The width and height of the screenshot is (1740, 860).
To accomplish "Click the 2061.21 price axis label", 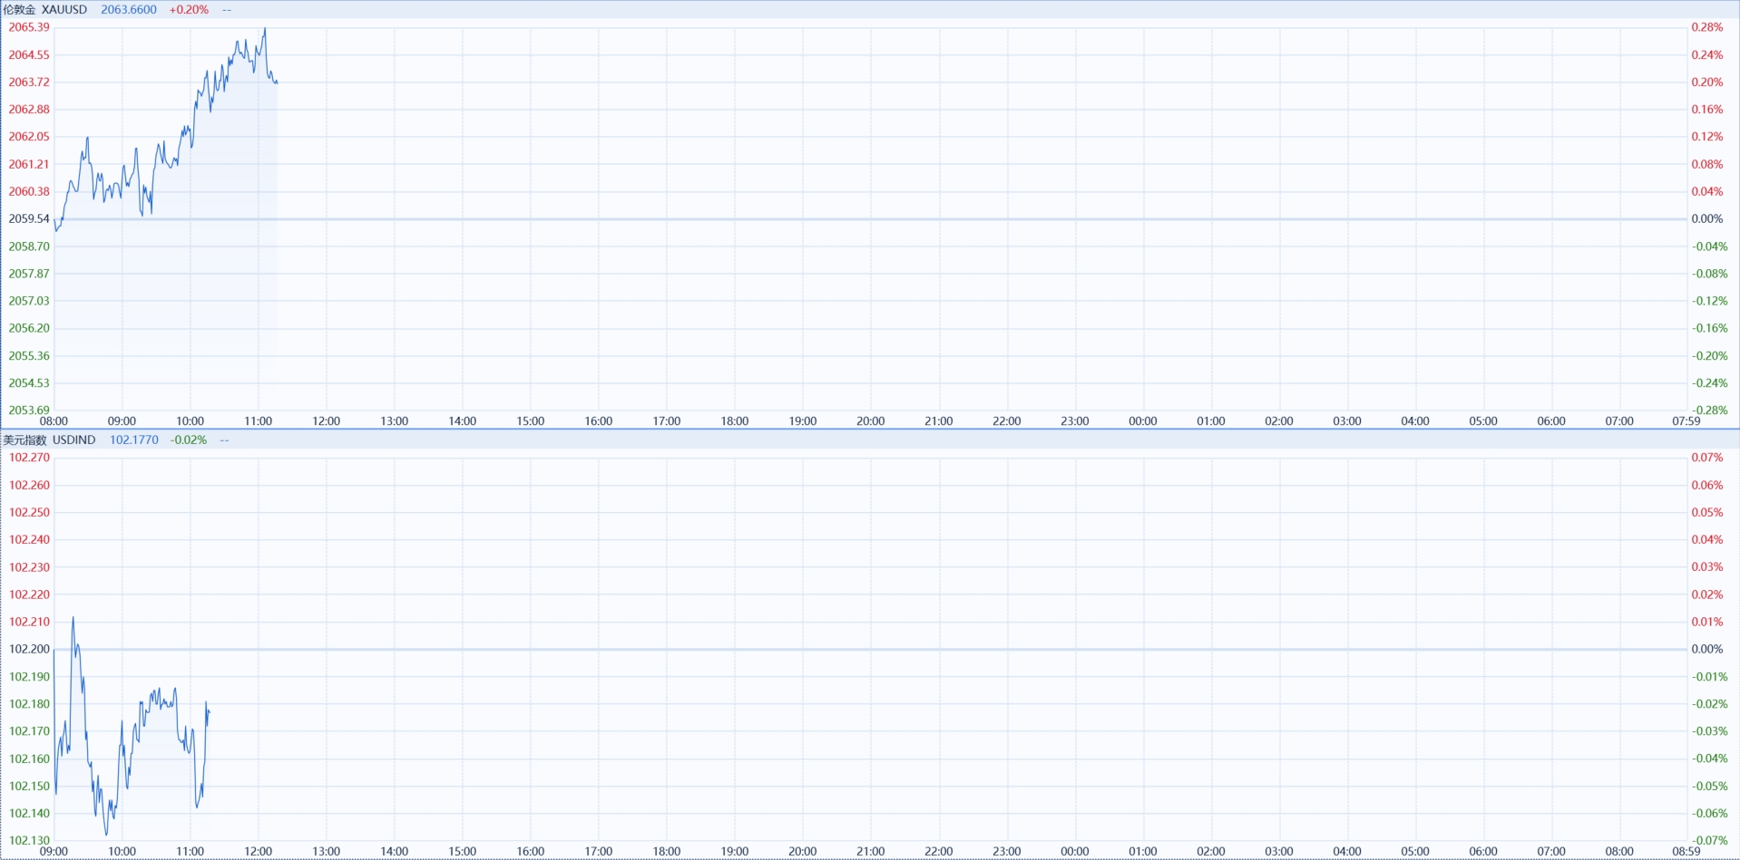I will tap(29, 164).
